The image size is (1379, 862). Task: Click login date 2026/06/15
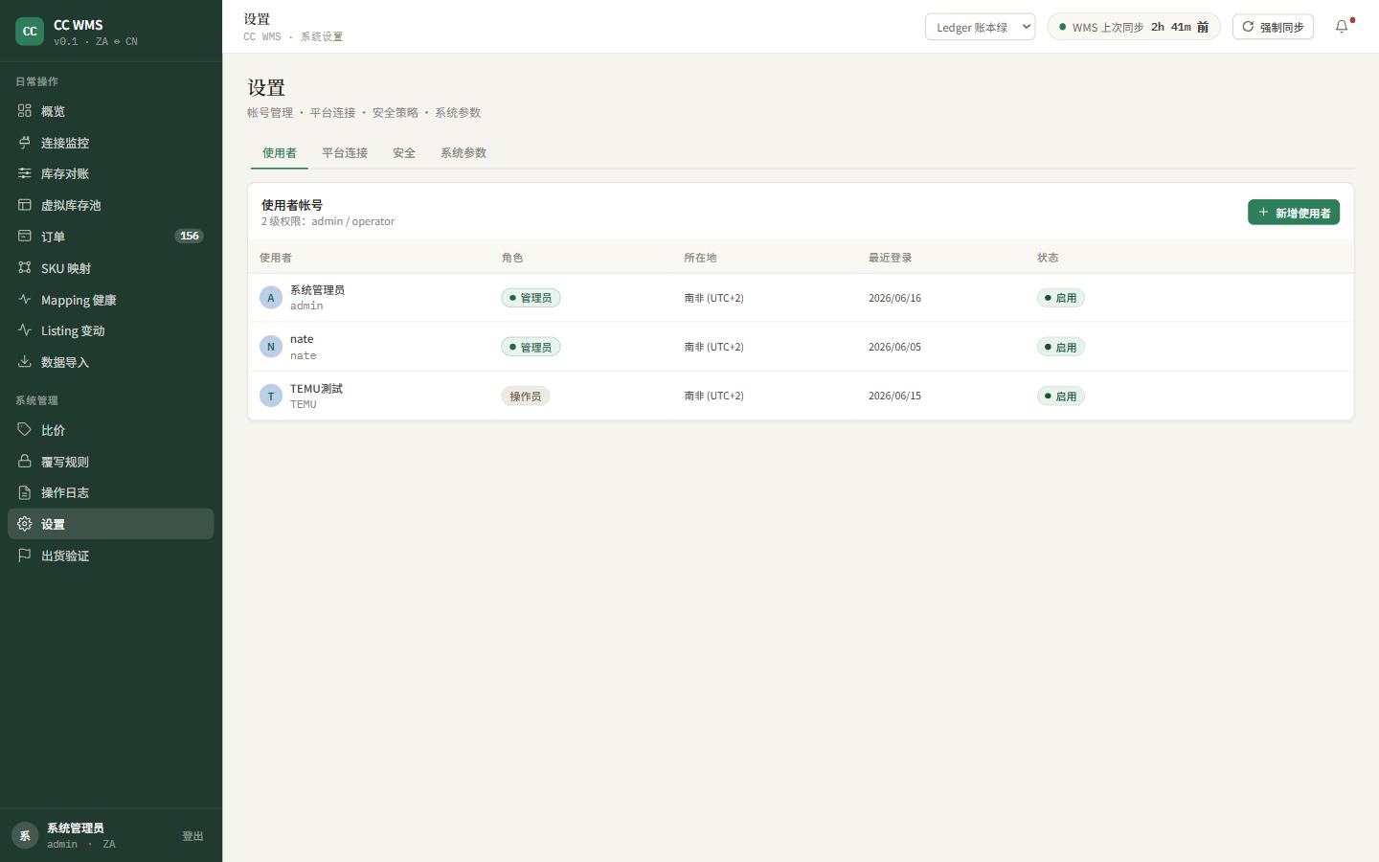pyautogui.click(x=894, y=396)
